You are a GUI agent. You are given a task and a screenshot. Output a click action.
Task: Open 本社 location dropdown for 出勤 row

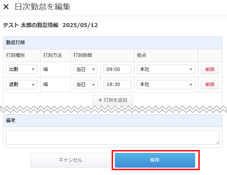(x=166, y=69)
